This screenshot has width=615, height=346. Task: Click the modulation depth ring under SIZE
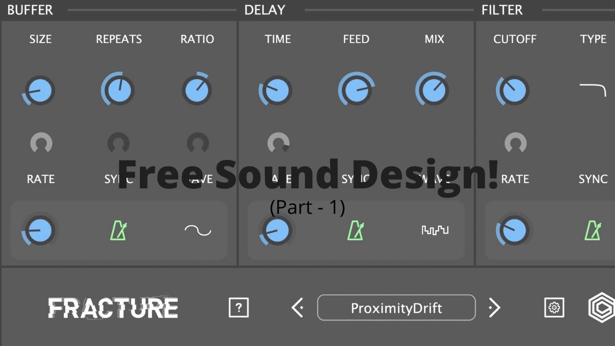pos(41,143)
